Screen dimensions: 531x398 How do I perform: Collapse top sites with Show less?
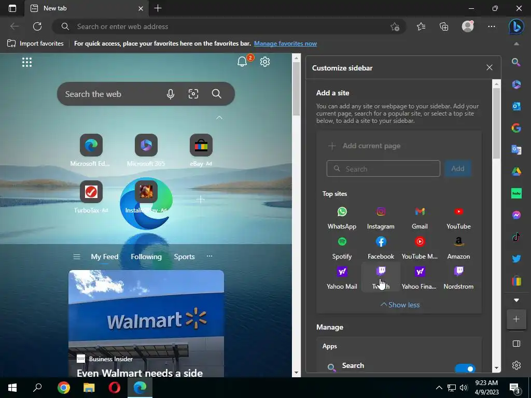click(400, 305)
